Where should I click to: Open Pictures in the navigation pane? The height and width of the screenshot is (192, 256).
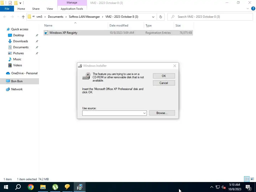coord(18,53)
